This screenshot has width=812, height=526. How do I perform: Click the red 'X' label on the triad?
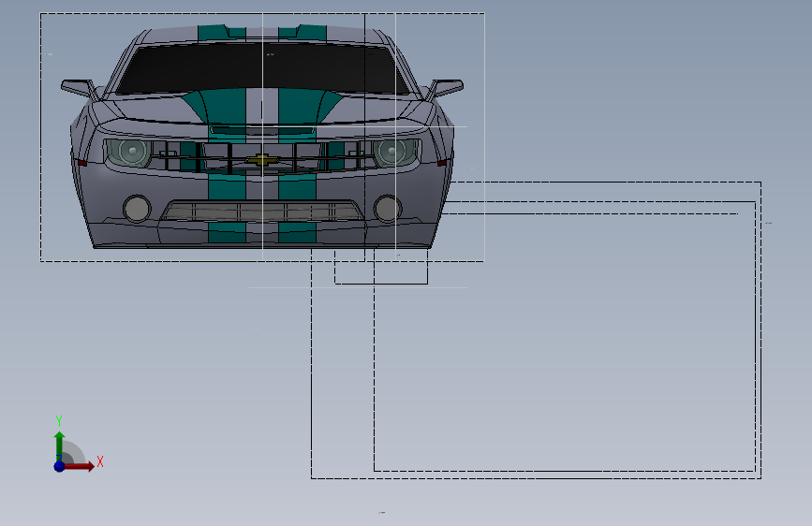[100, 461]
